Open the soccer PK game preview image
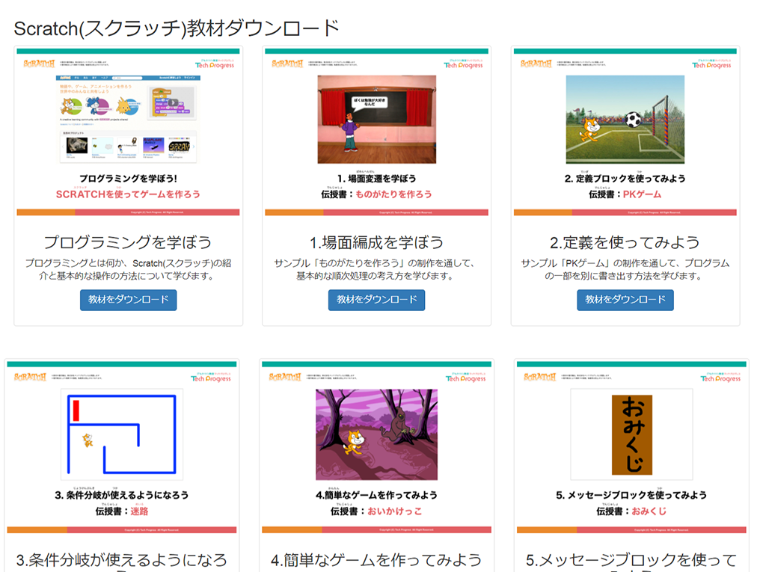Screen dimensions: 757x572 pos(625,120)
